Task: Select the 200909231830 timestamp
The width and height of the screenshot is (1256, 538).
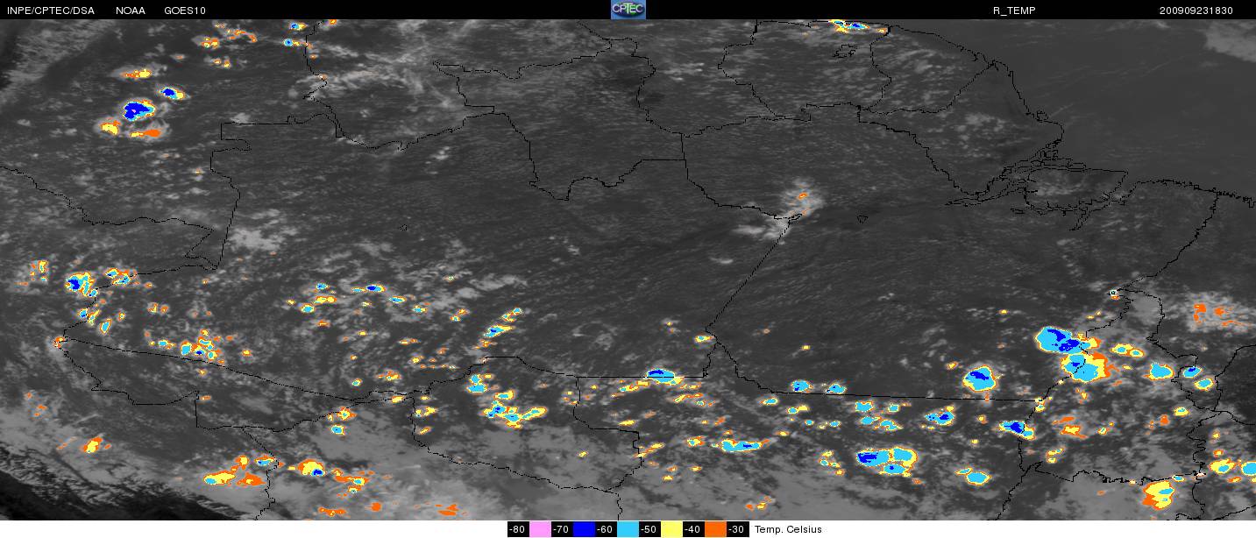Action: pyautogui.click(x=1196, y=11)
